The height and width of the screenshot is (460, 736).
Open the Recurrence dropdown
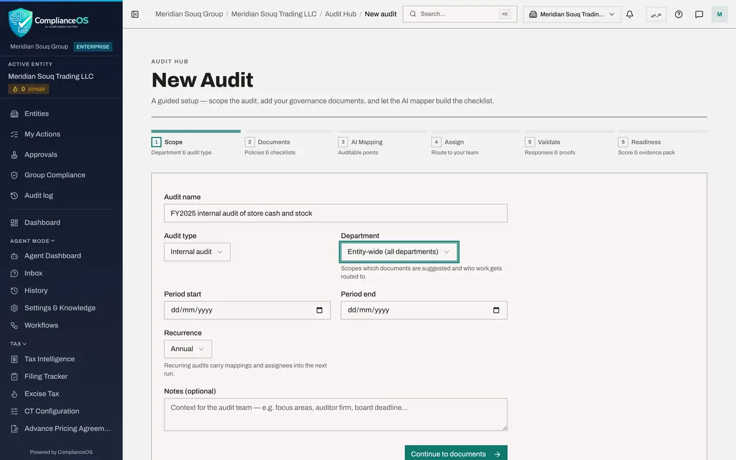[188, 349]
